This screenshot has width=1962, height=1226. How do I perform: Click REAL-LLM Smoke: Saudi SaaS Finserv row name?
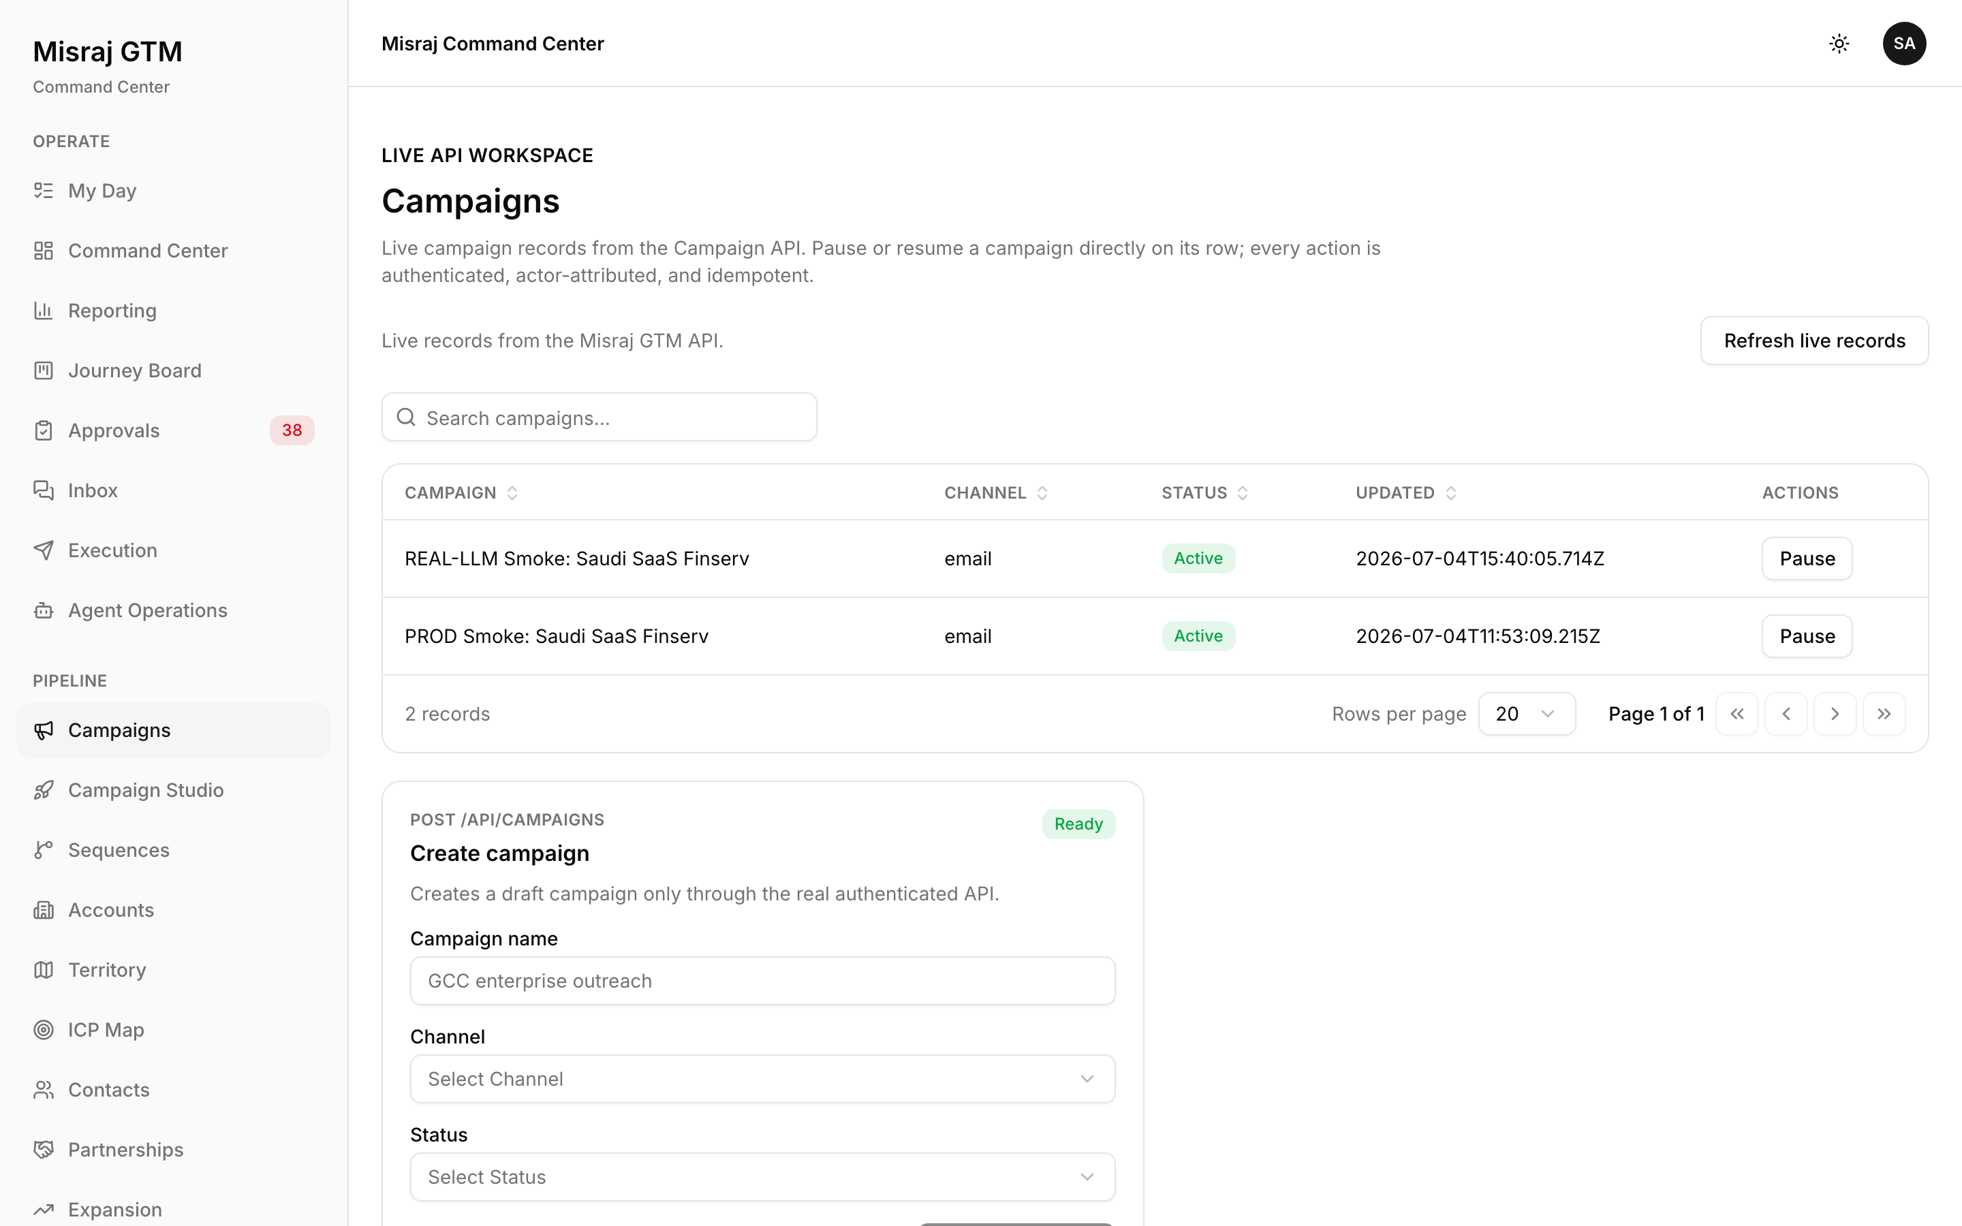tap(576, 559)
